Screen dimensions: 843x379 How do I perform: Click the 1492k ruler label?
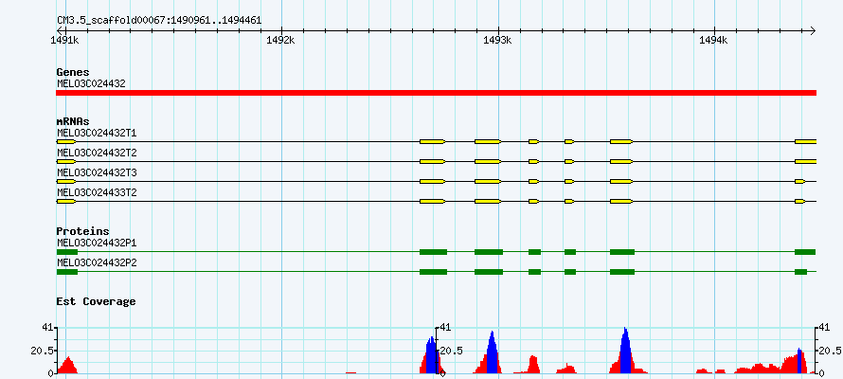[x=281, y=40]
